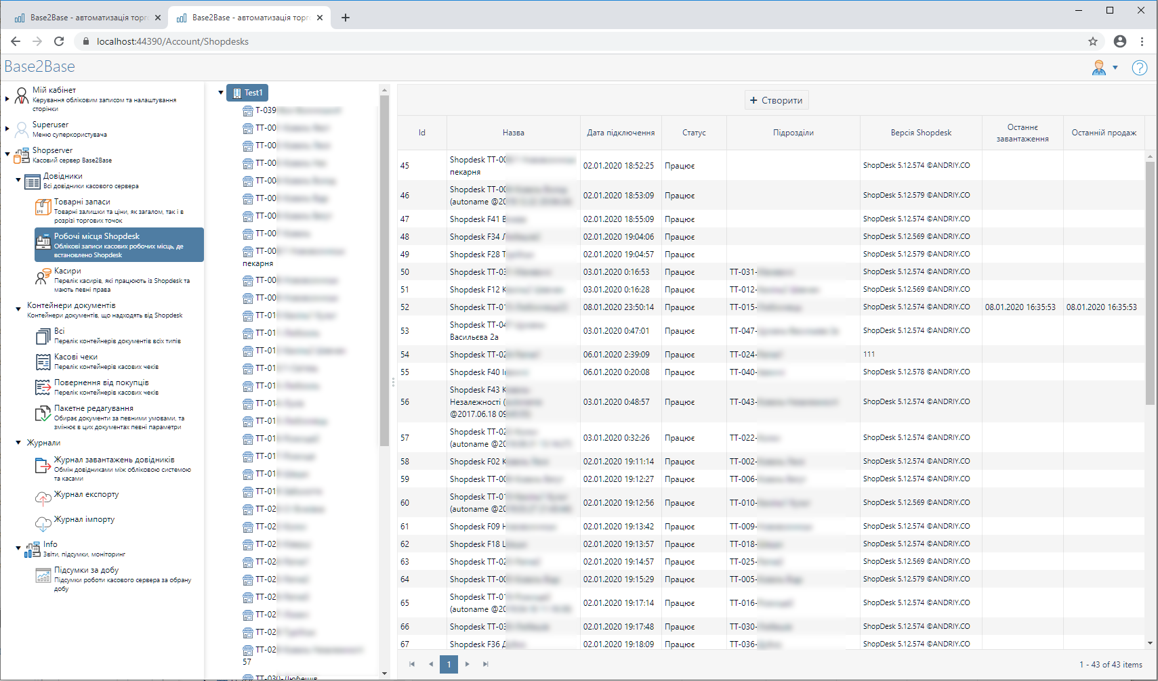Open the Chrome account profile icon
Viewport: 1158px width, 681px height.
coord(1120,41)
